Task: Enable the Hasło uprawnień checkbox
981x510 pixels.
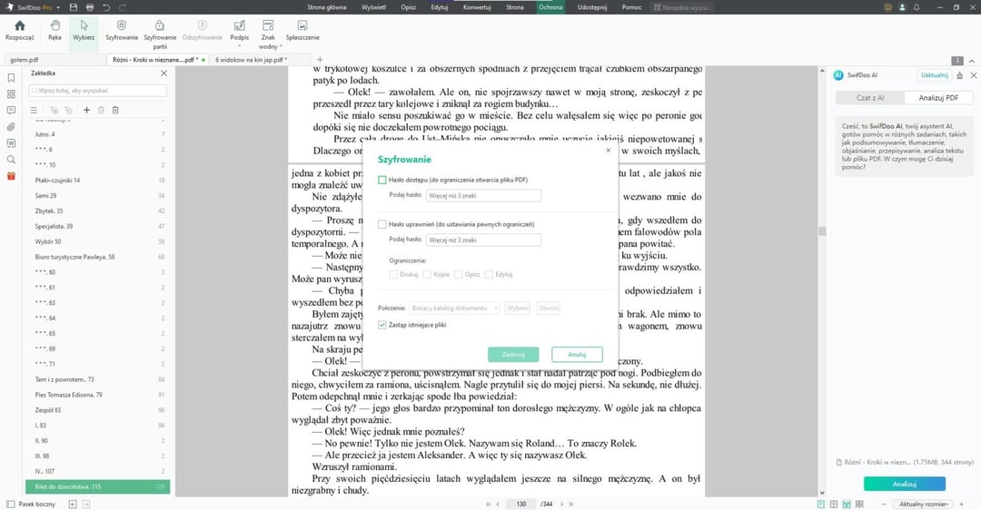Action: point(382,224)
